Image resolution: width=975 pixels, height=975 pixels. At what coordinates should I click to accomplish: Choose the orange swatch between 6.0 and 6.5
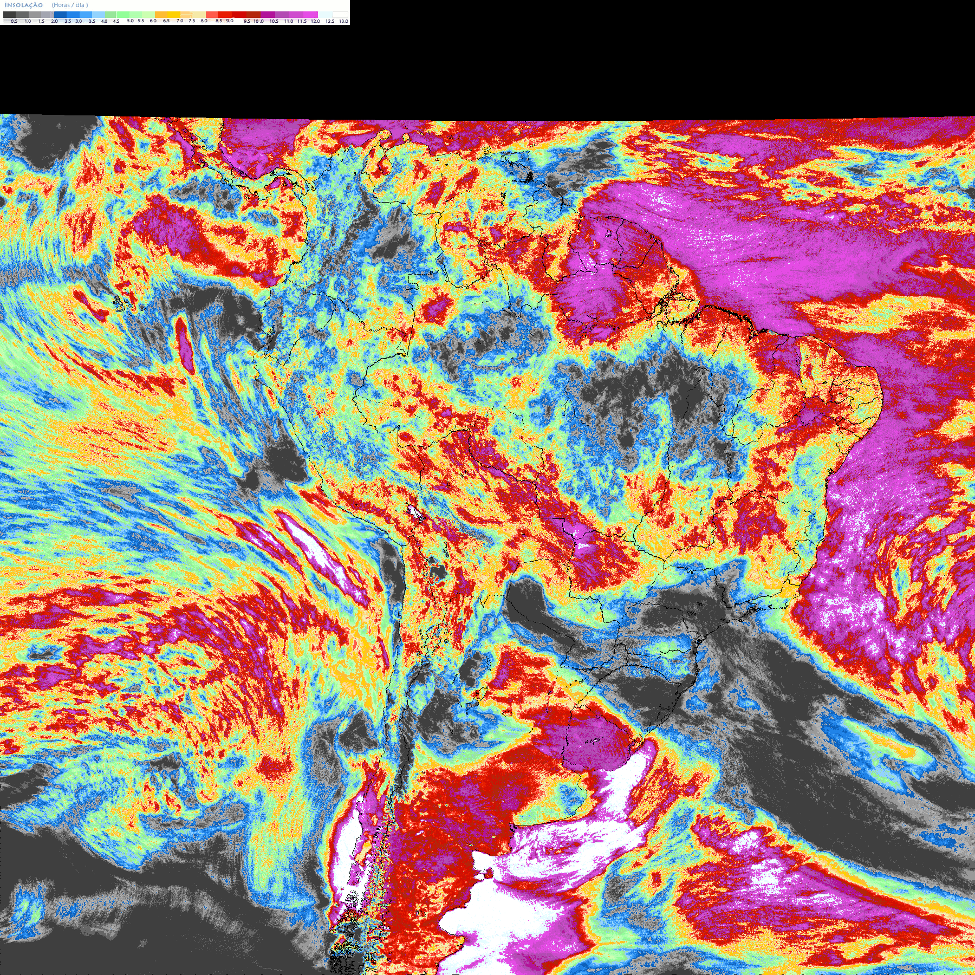coord(161,15)
